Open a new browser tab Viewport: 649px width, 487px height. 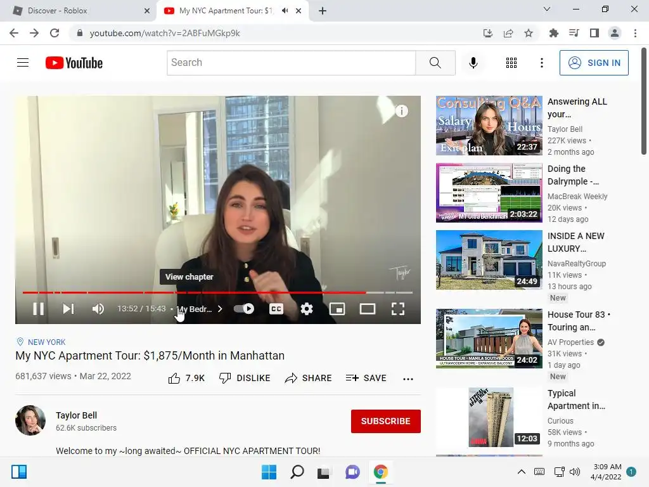(x=323, y=11)
